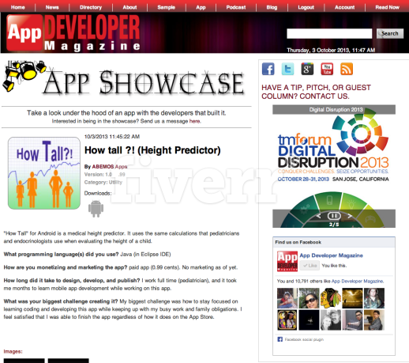Click the Blackhawks logo profile picture

tap(331, 298)
